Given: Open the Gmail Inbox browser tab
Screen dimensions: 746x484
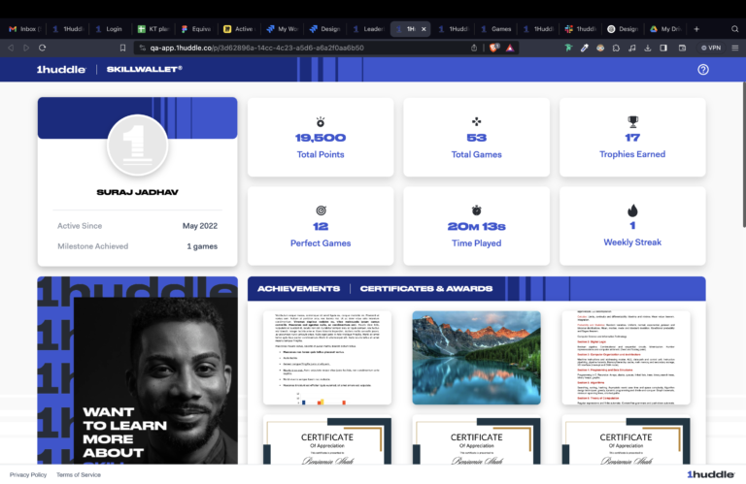Looking at the screenshot, I should (x=25, y=29).
